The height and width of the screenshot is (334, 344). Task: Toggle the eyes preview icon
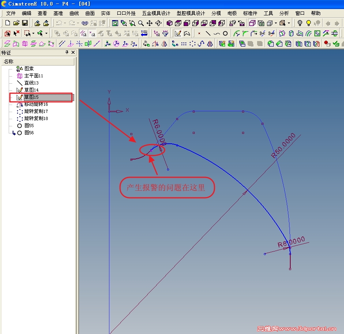pos(85,23)
